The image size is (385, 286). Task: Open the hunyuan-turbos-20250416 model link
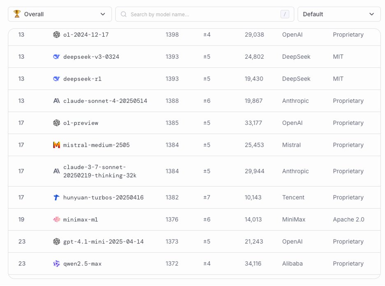click(x=103, y=198)
